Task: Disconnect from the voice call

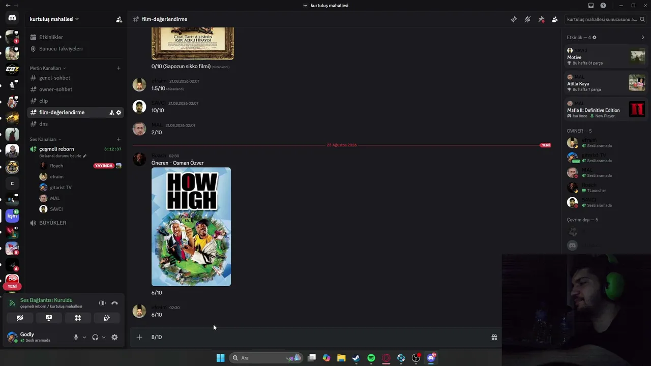Action: [114, 303]
